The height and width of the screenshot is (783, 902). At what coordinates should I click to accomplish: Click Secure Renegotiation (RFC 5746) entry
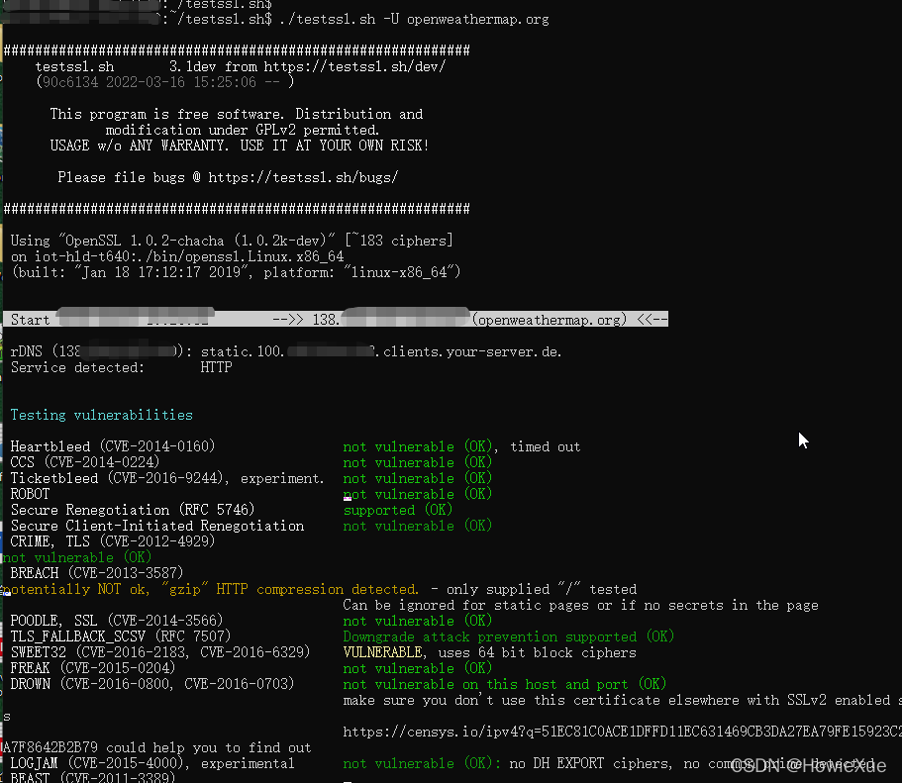(x=133, y=510)
